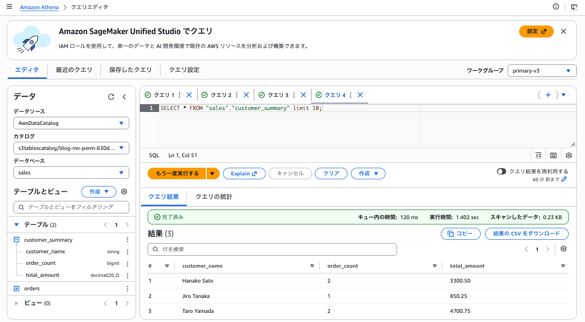Image resolution: width=585 pixels, height=322 pixels.
Task: Expand the orders table tree
Action: pyautogui.click(x=16, y=288)
